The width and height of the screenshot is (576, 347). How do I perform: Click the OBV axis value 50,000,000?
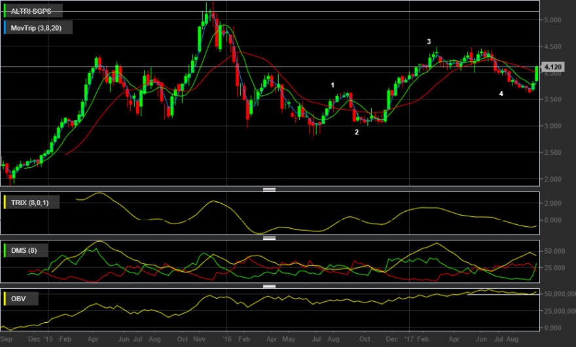coord(560,294)
